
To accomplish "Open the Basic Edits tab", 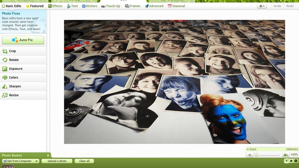I will (11, 6).
